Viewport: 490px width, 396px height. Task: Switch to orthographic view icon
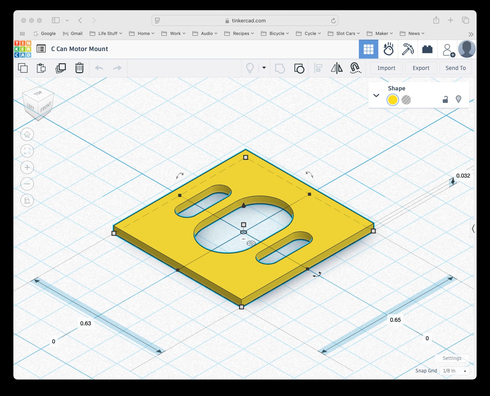click(27, 200)
